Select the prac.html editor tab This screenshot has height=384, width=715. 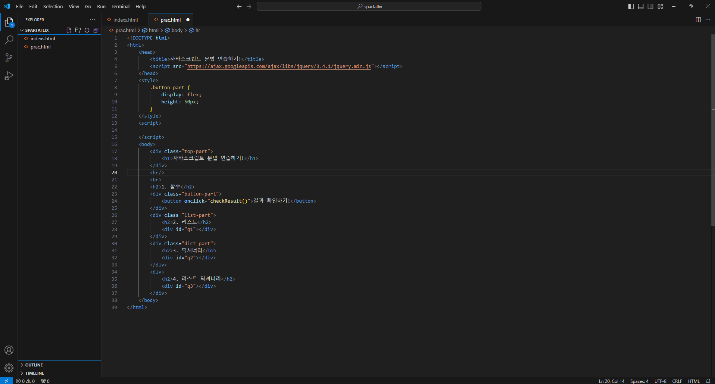click(x=171, y=20)
